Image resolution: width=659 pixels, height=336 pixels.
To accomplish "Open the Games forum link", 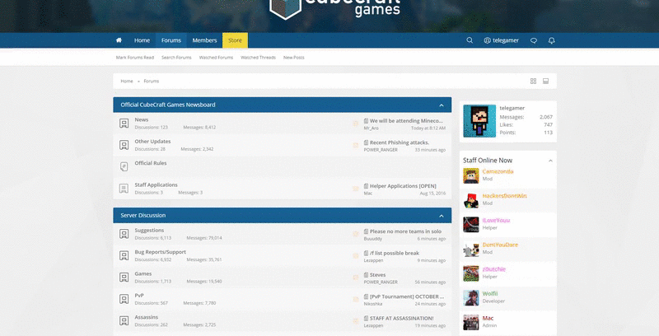I will [x=143, y=274].
